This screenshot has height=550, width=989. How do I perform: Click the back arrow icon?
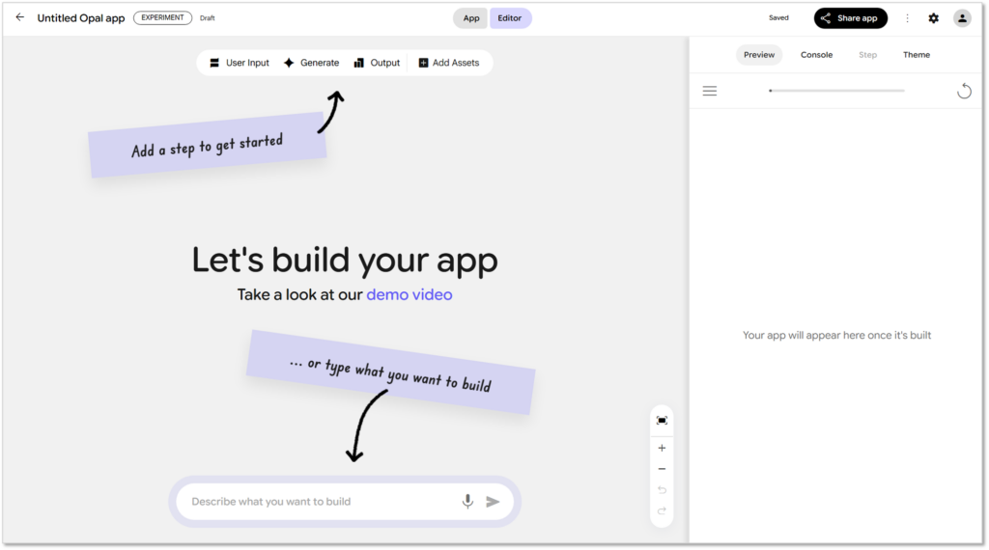[x=19, y=17]
